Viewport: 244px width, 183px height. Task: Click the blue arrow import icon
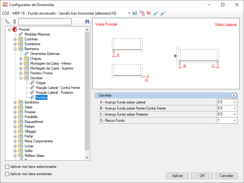163,13
